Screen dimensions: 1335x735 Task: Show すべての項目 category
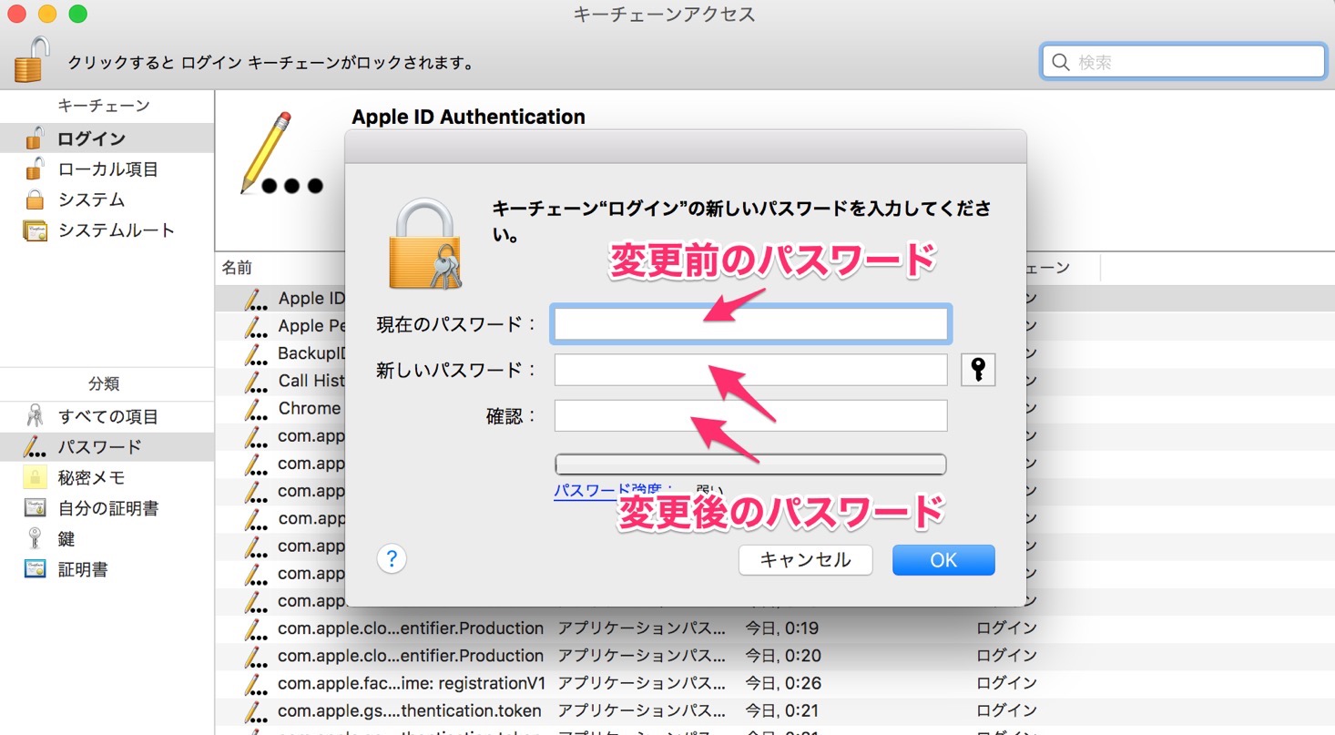(x=107, y=417)
